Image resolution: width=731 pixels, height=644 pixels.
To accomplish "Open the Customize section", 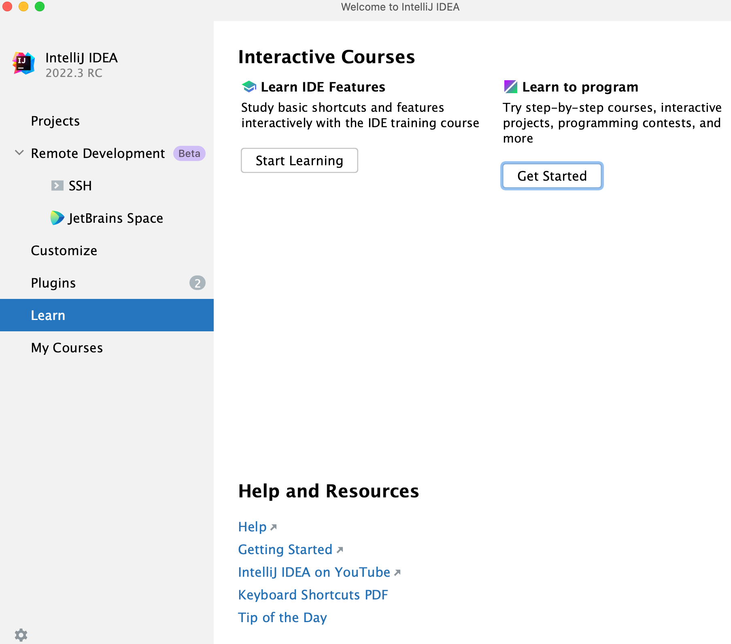I will pos(107,250).
